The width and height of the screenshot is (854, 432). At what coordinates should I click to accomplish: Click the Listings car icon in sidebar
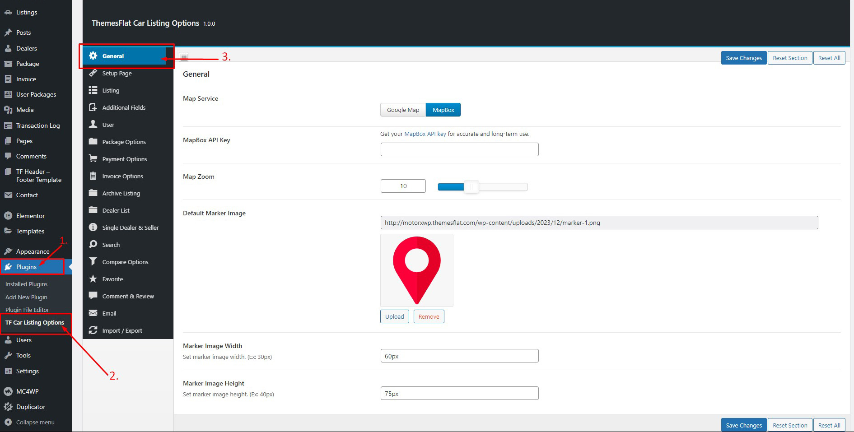[8, 12]
